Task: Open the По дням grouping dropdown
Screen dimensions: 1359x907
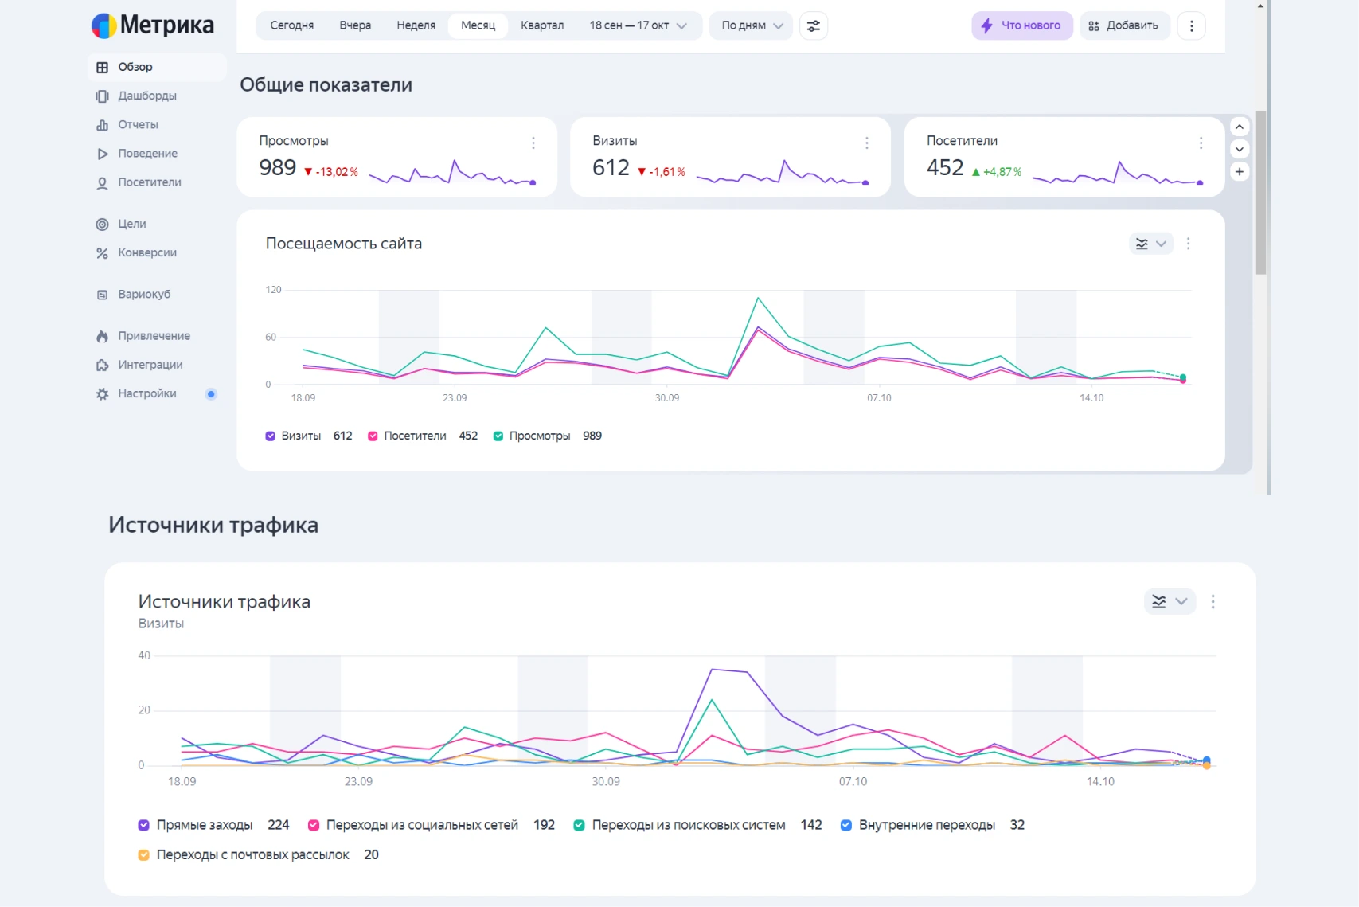Action: click(x=751, y=25)
